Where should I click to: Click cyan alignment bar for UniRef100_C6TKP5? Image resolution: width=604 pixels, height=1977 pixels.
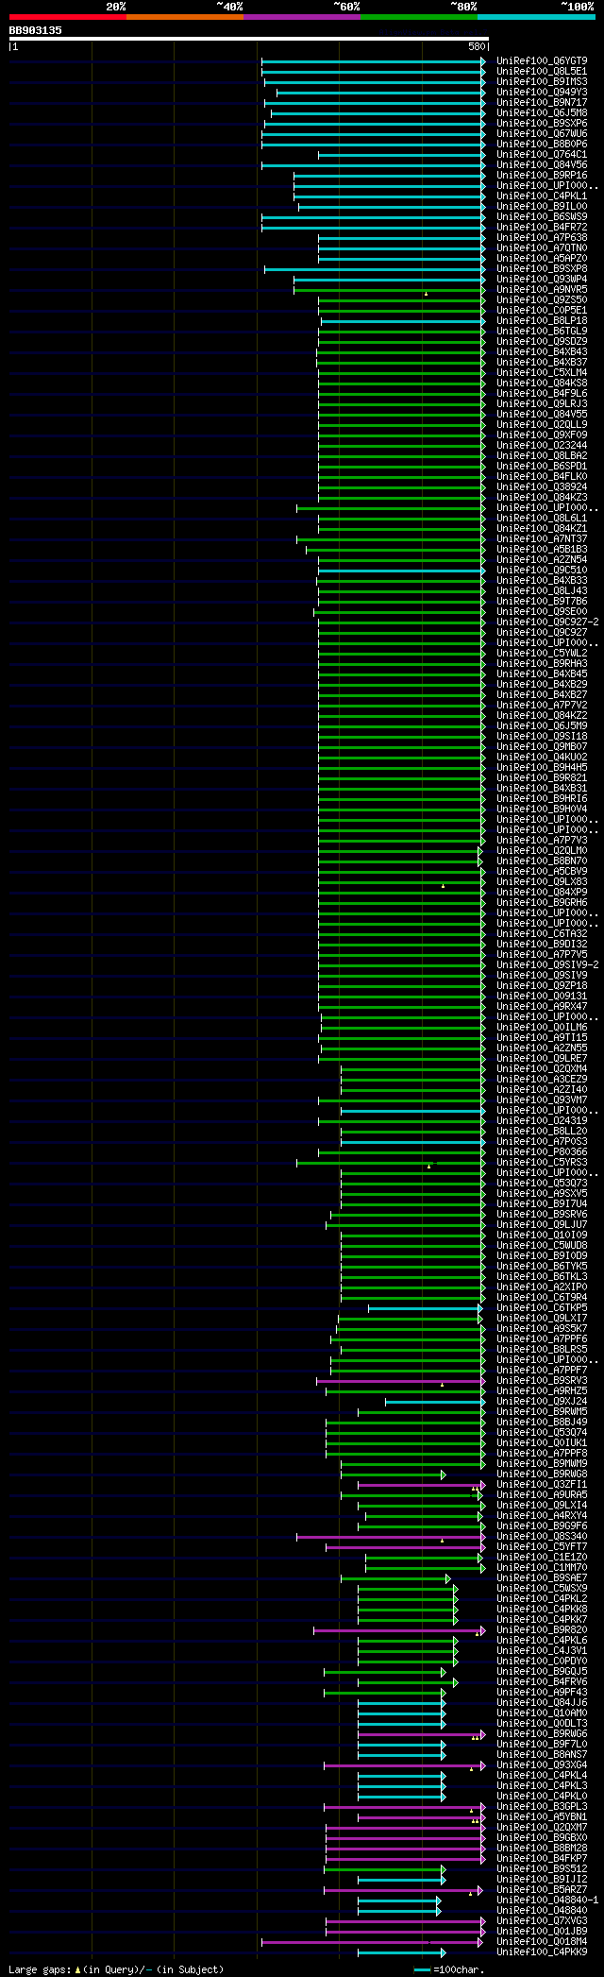coord(424,1308)
